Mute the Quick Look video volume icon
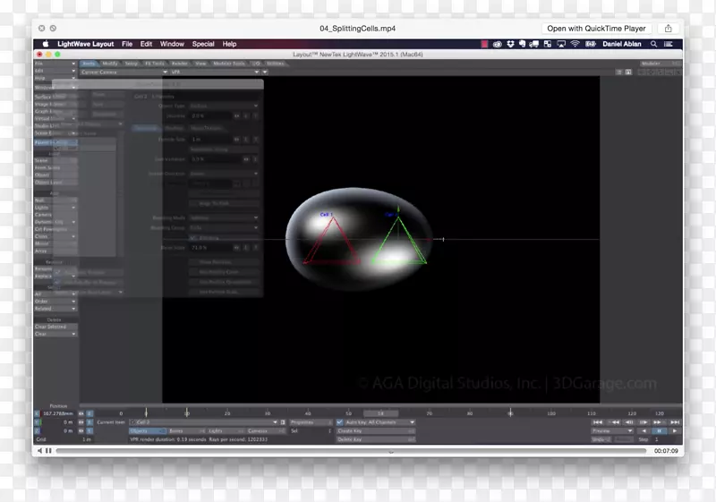716x502 pixels. click(x=39, y=450)
